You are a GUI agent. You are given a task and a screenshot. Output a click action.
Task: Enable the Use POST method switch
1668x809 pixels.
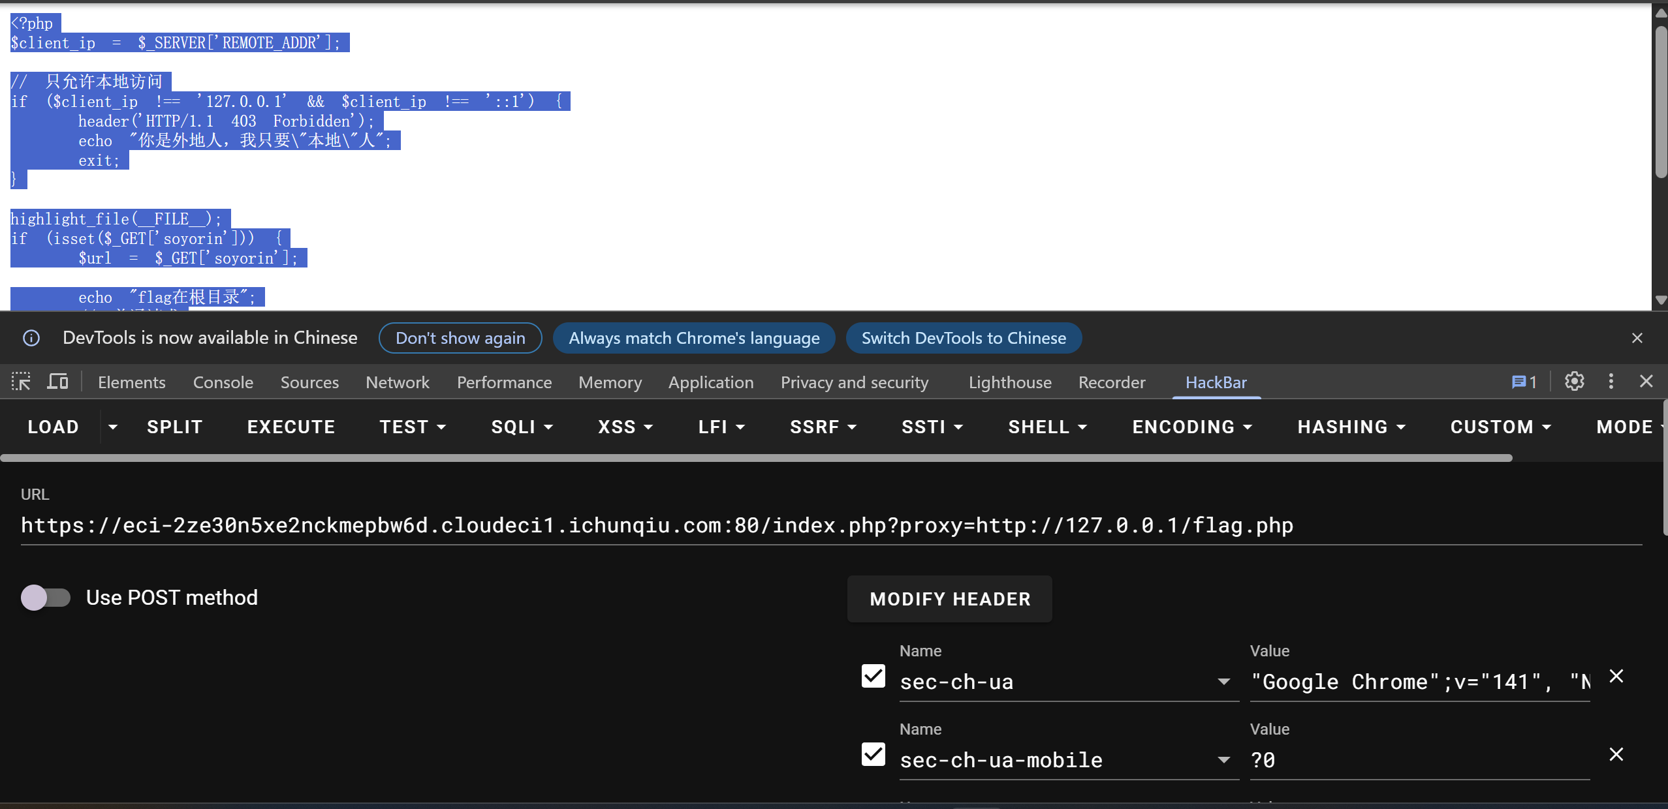coord(45,598)
